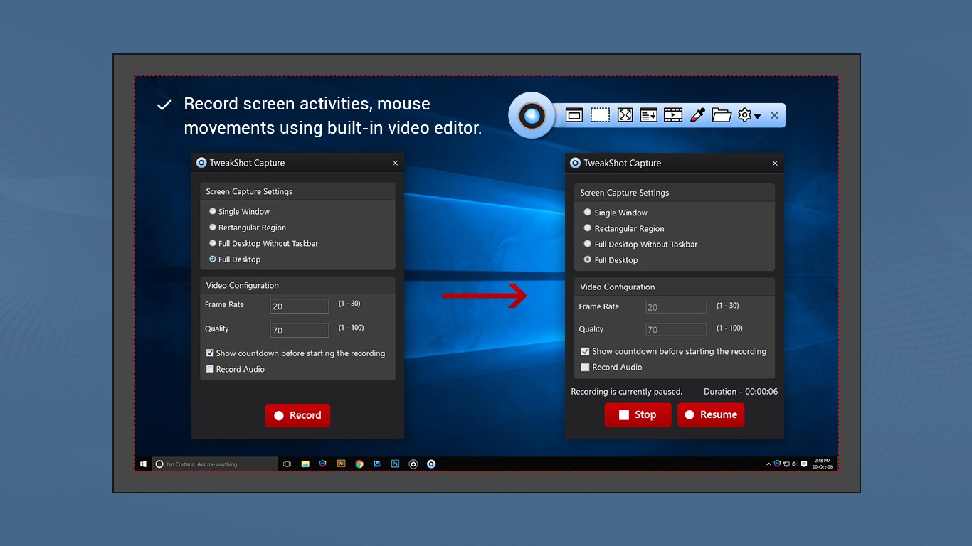972x546 pixels.
Task: Click 'Recording is currently paused.' status text
Action: pos(627,392)
